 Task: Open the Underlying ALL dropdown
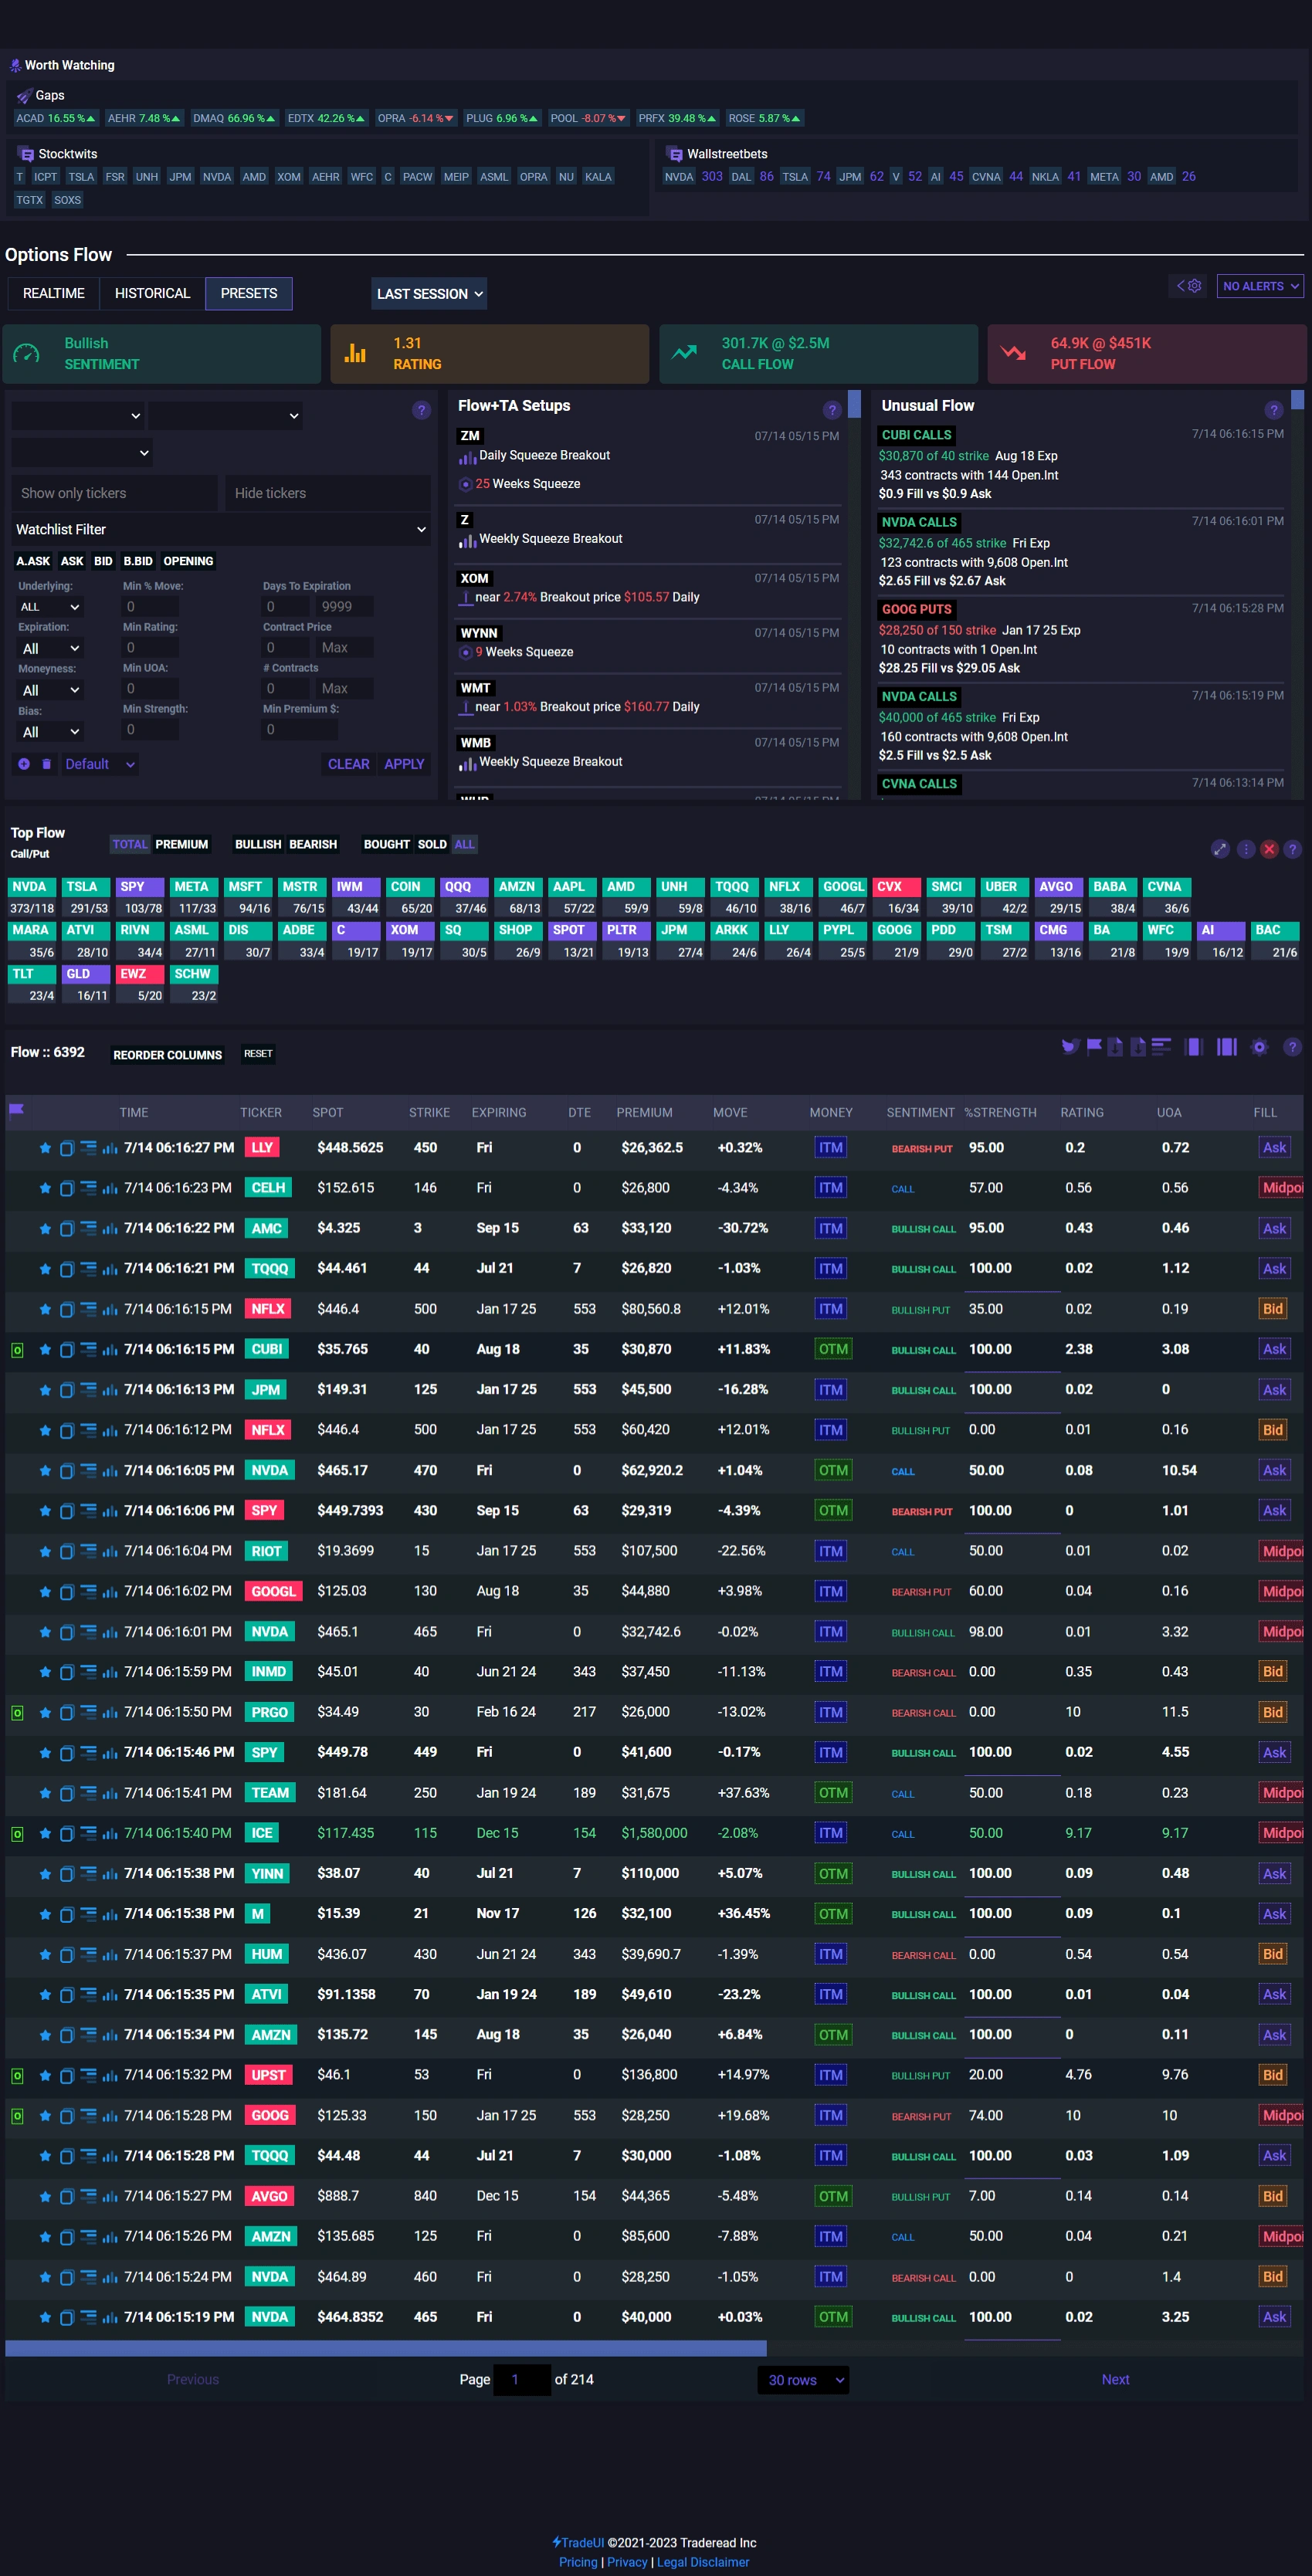[x=50, y=607]
